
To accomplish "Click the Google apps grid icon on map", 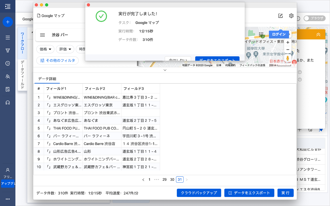I will point(262,35).
